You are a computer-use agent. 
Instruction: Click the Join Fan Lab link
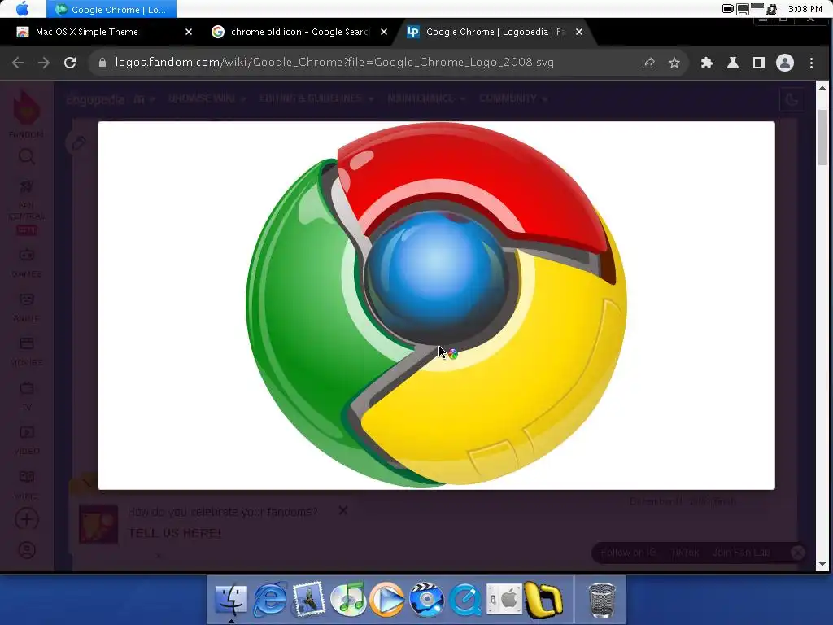(x=740, y=553)
